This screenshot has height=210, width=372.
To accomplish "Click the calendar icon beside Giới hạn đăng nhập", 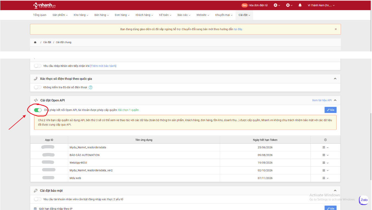I will pyautogui.click(x=35, y=209).
